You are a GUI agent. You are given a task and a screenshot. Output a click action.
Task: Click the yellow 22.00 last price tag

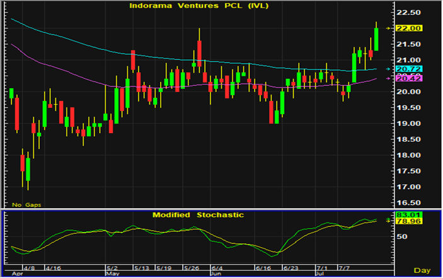click(409, 28)
